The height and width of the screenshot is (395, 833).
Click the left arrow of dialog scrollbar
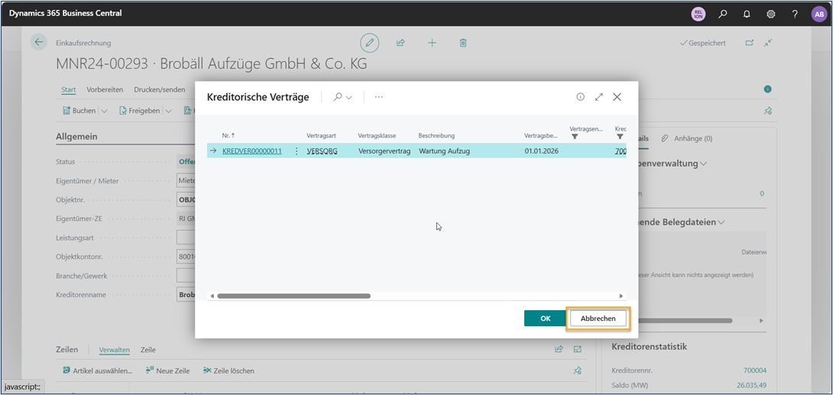(x=212, y=296)
